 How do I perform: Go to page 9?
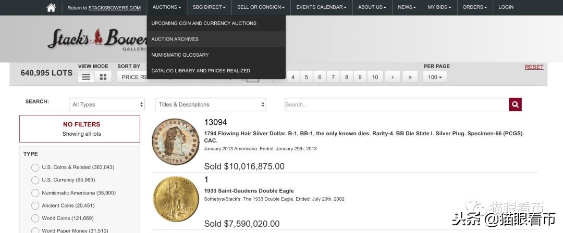coord(360,77)
